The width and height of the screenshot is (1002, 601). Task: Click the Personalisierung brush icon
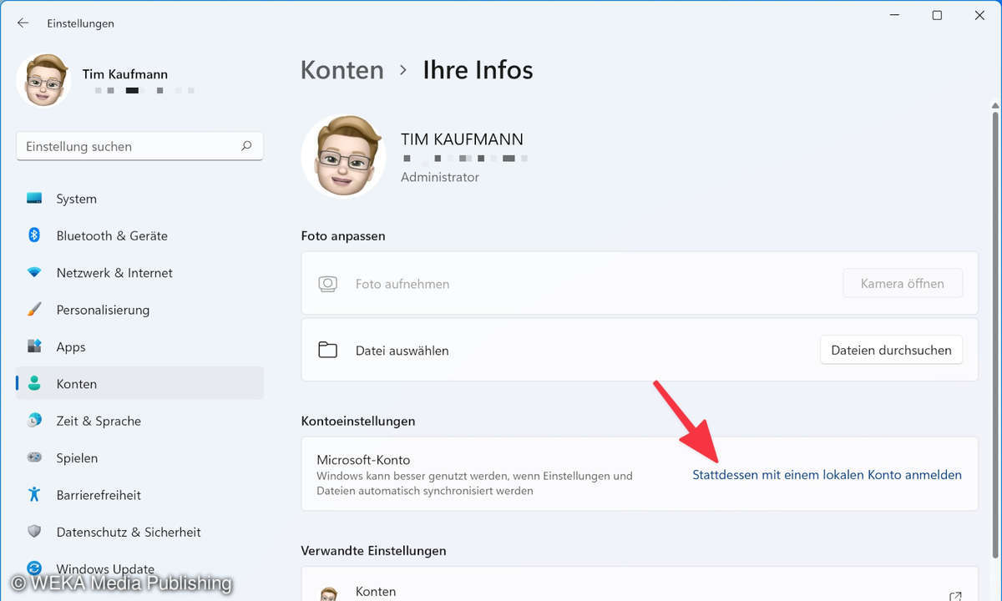coord(34,310)
